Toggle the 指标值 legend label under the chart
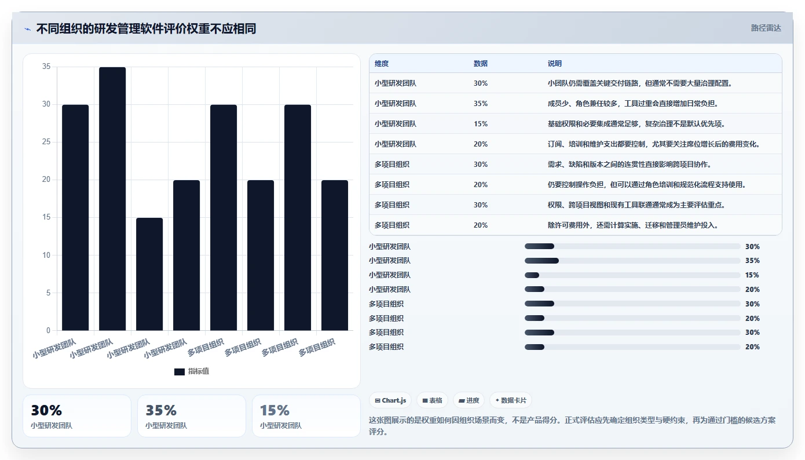 199,371
